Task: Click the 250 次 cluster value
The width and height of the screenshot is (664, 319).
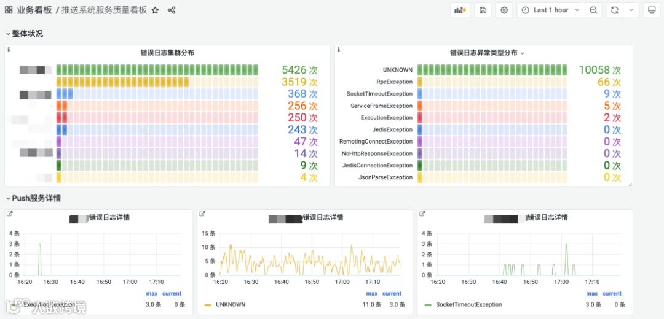Action: coord(302,117)
